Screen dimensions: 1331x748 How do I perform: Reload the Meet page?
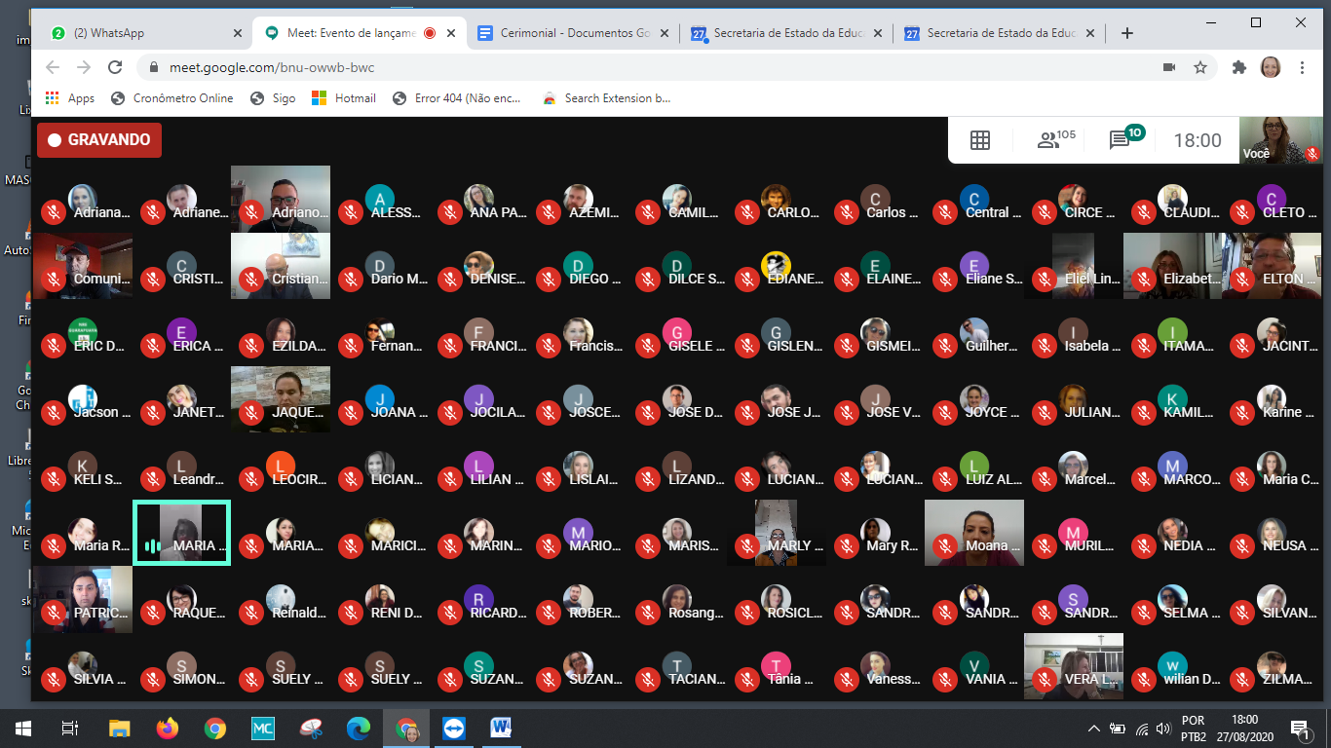pos(115,67)
